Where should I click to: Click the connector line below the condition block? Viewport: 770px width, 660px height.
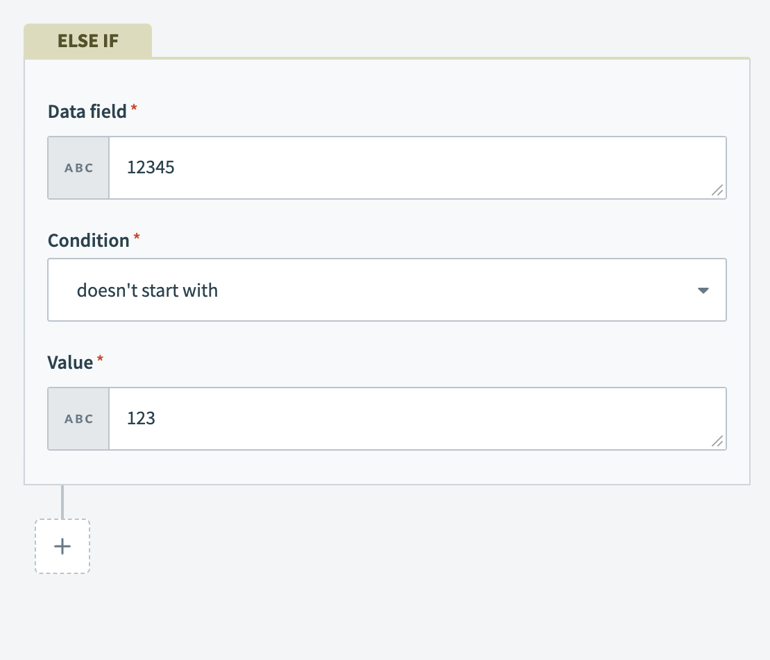62,503
